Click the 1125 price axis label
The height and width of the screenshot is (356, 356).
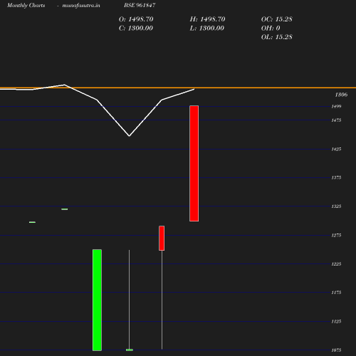(336, 321)
